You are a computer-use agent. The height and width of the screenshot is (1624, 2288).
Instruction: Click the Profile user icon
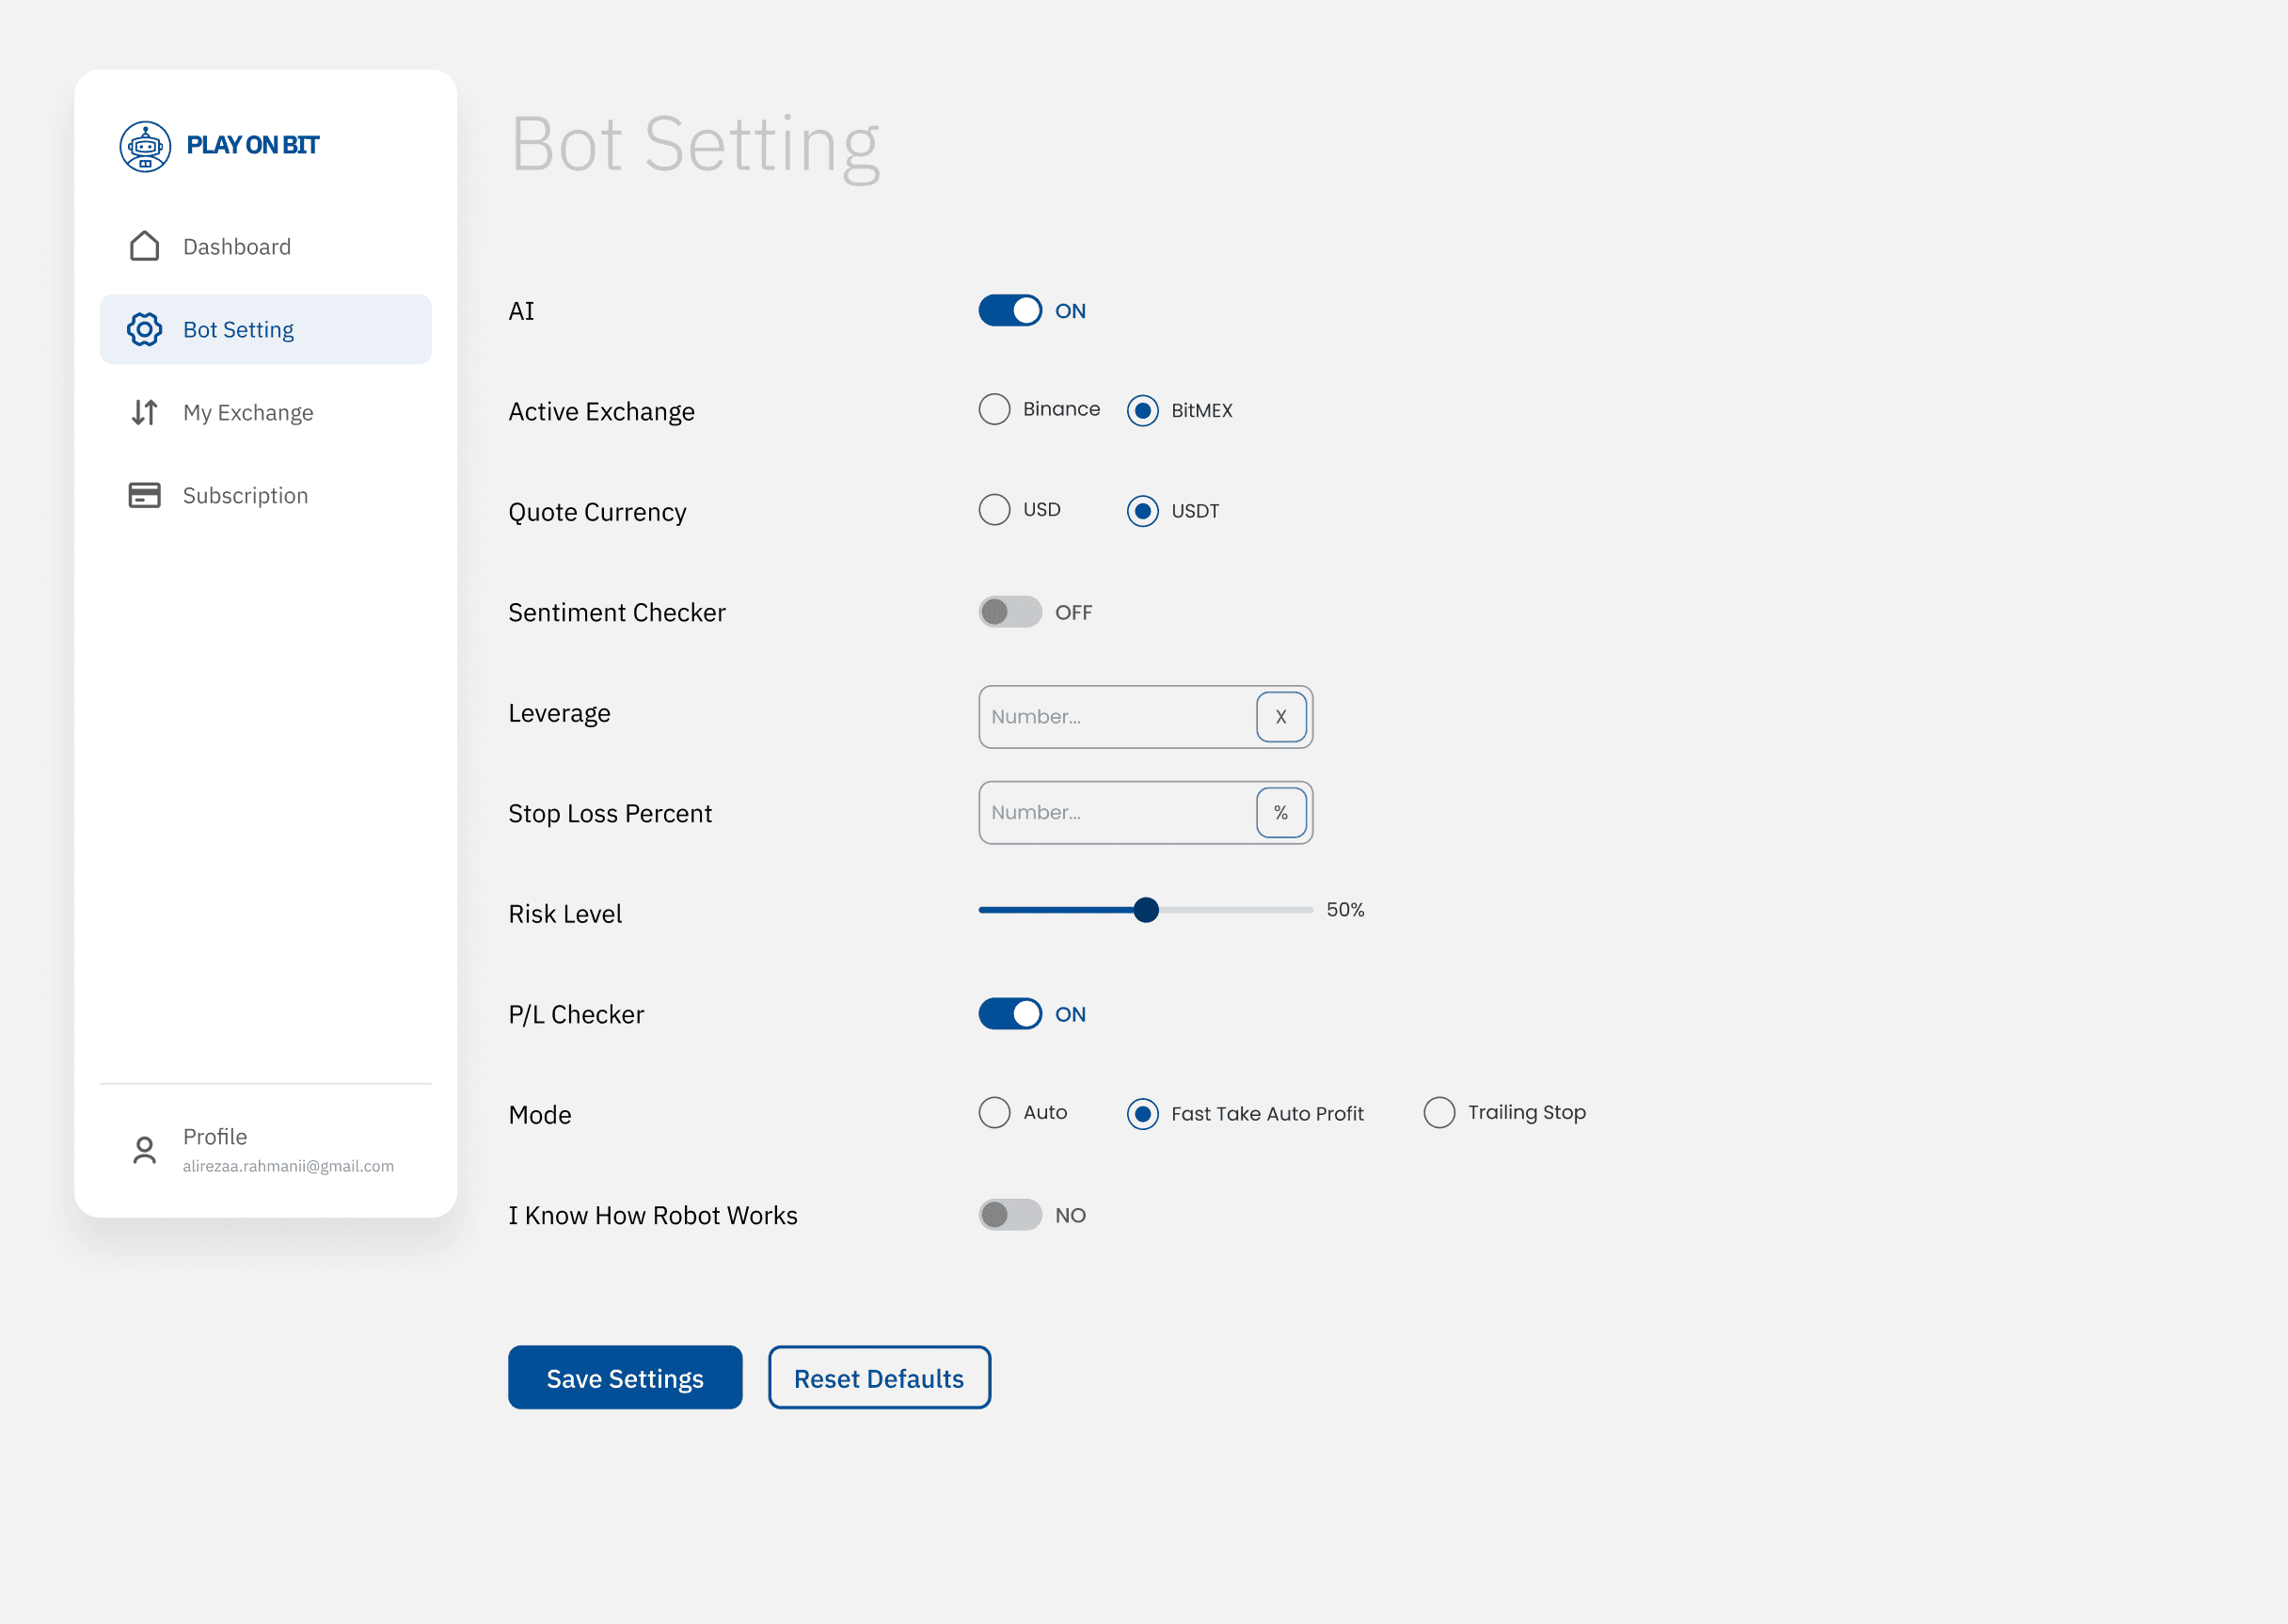coord(145,1150)
